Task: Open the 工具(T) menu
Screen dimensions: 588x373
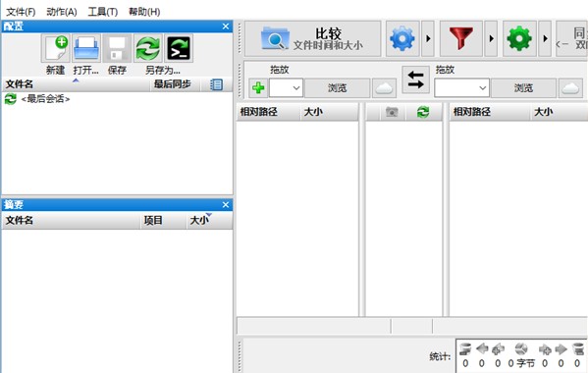Action: (103, 12)
